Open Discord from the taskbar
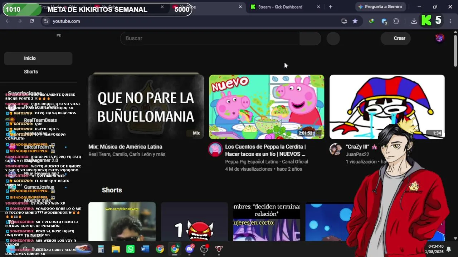The width and height of the screenshot is (458, 257). pyautogui.click(x=190, y=249)
